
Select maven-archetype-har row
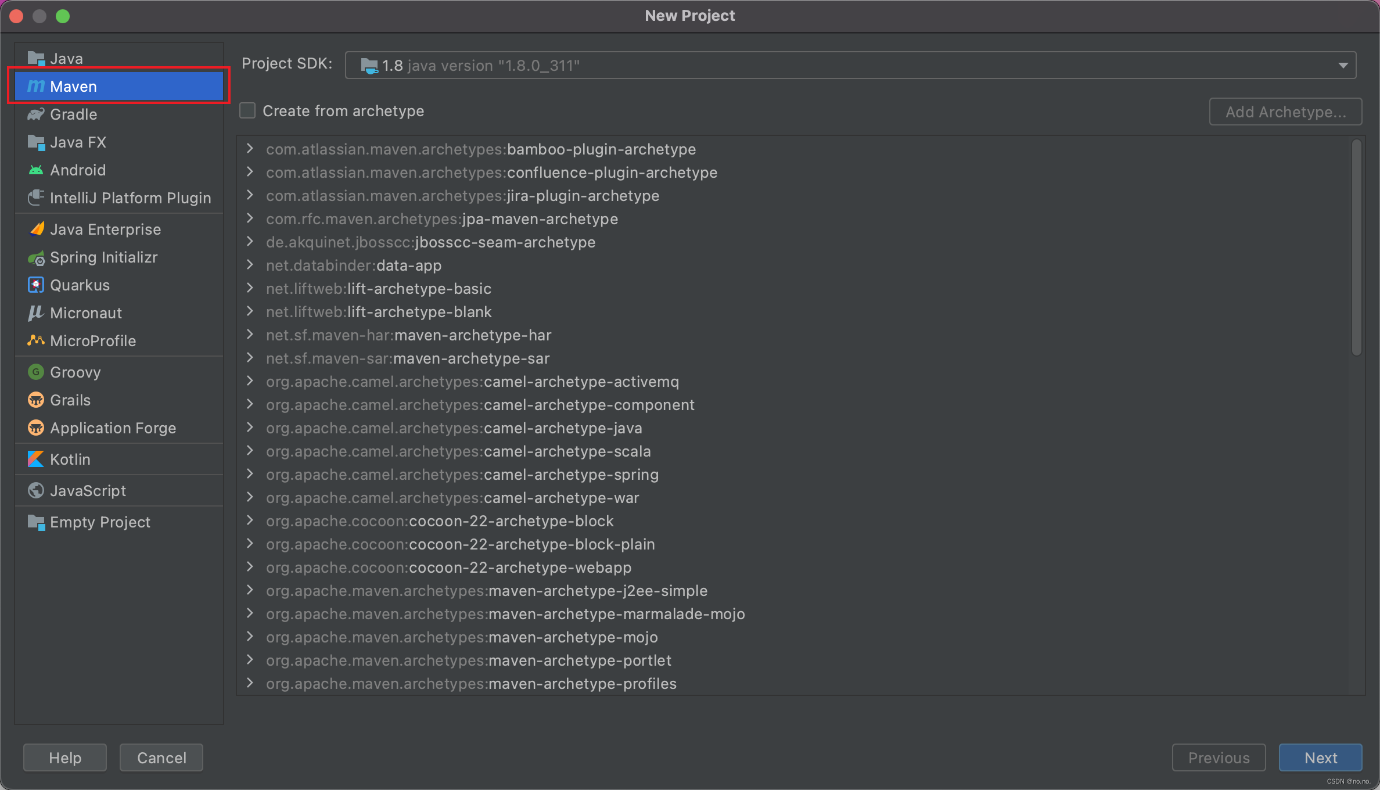794,335
